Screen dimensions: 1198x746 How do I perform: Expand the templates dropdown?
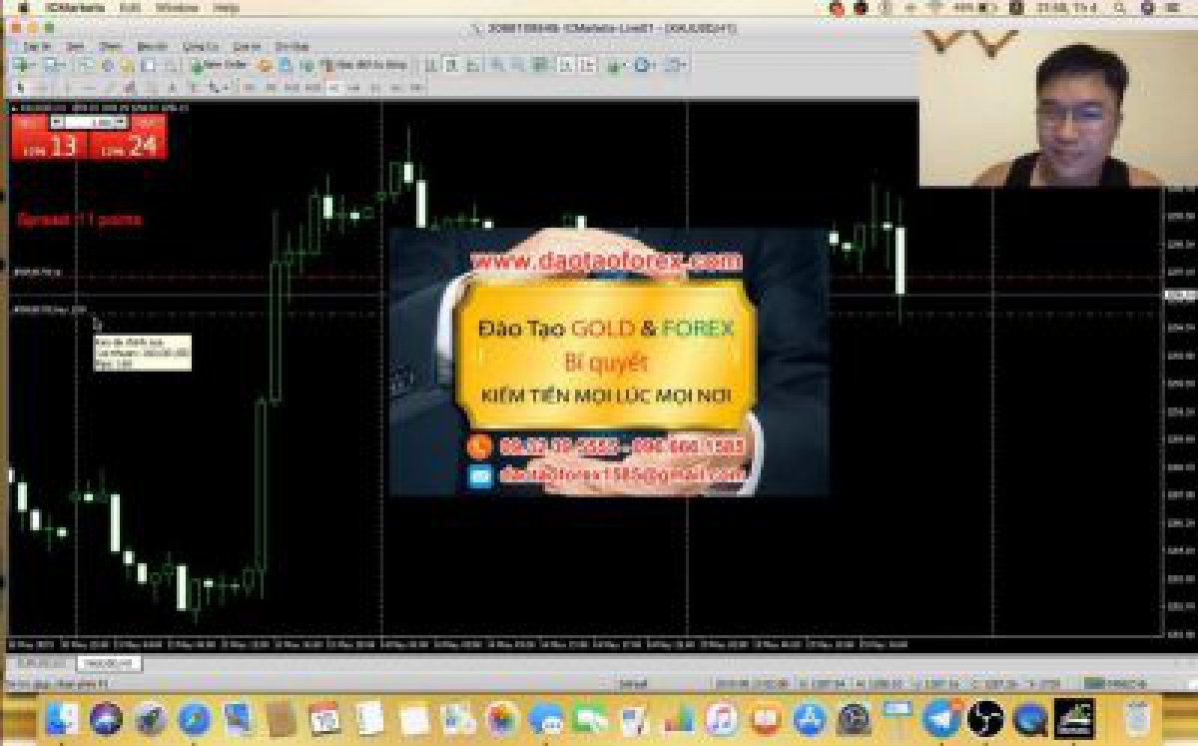pyautogui.click(x=676, y=65)
